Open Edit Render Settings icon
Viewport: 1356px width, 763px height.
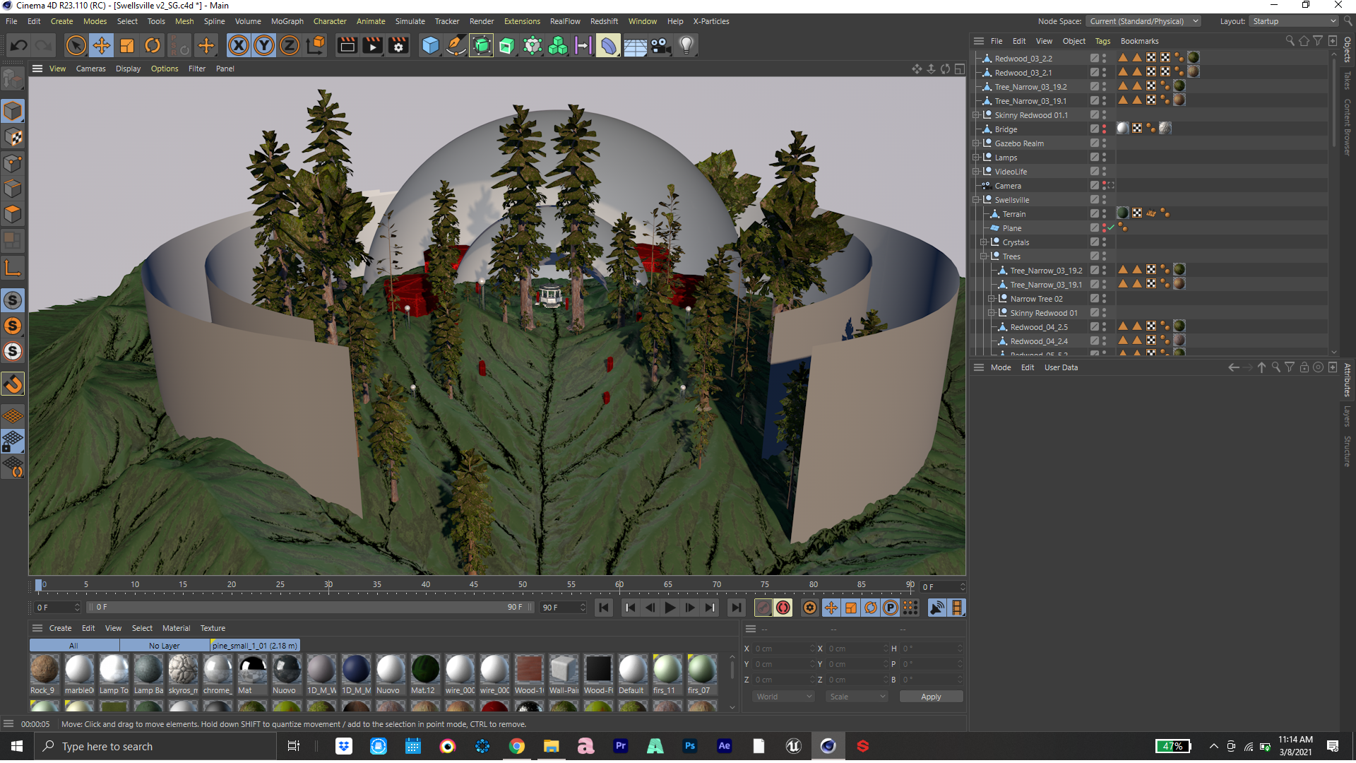click(398, 46)
